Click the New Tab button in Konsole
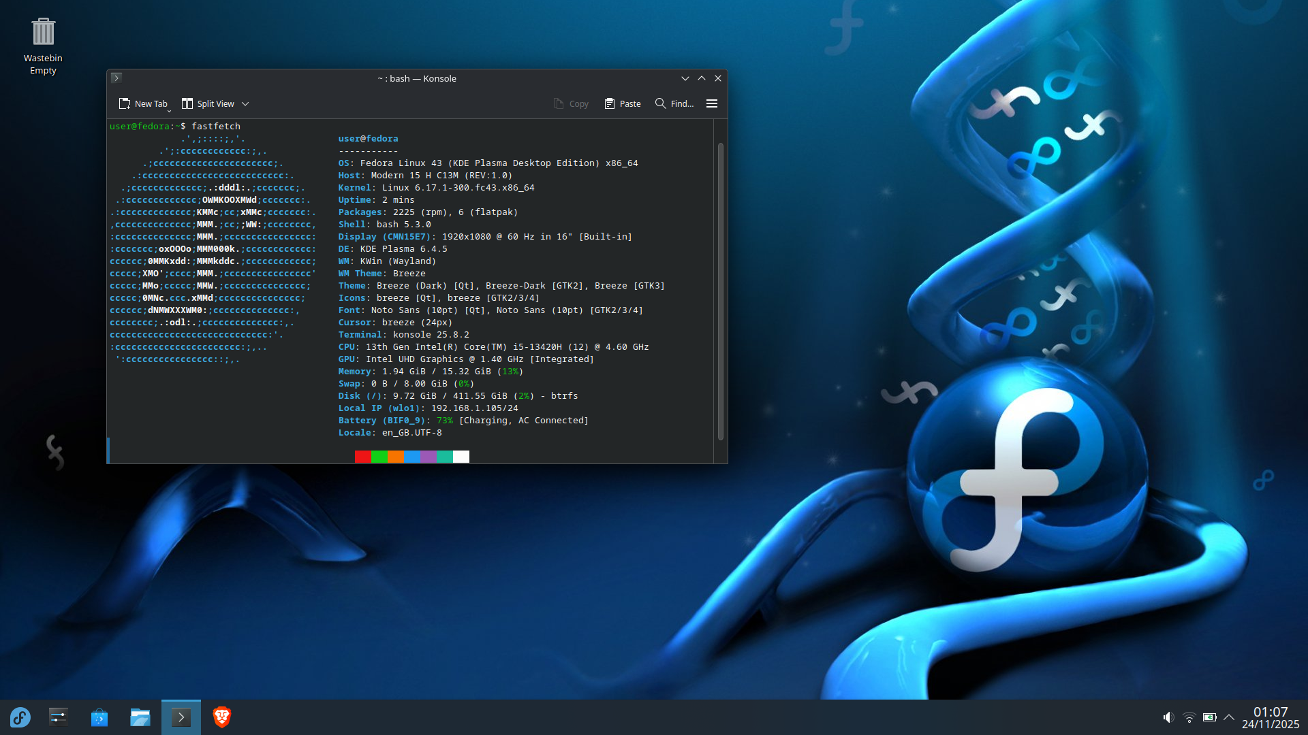Viewport: 1308px width, 735px height. coord(143,103)
